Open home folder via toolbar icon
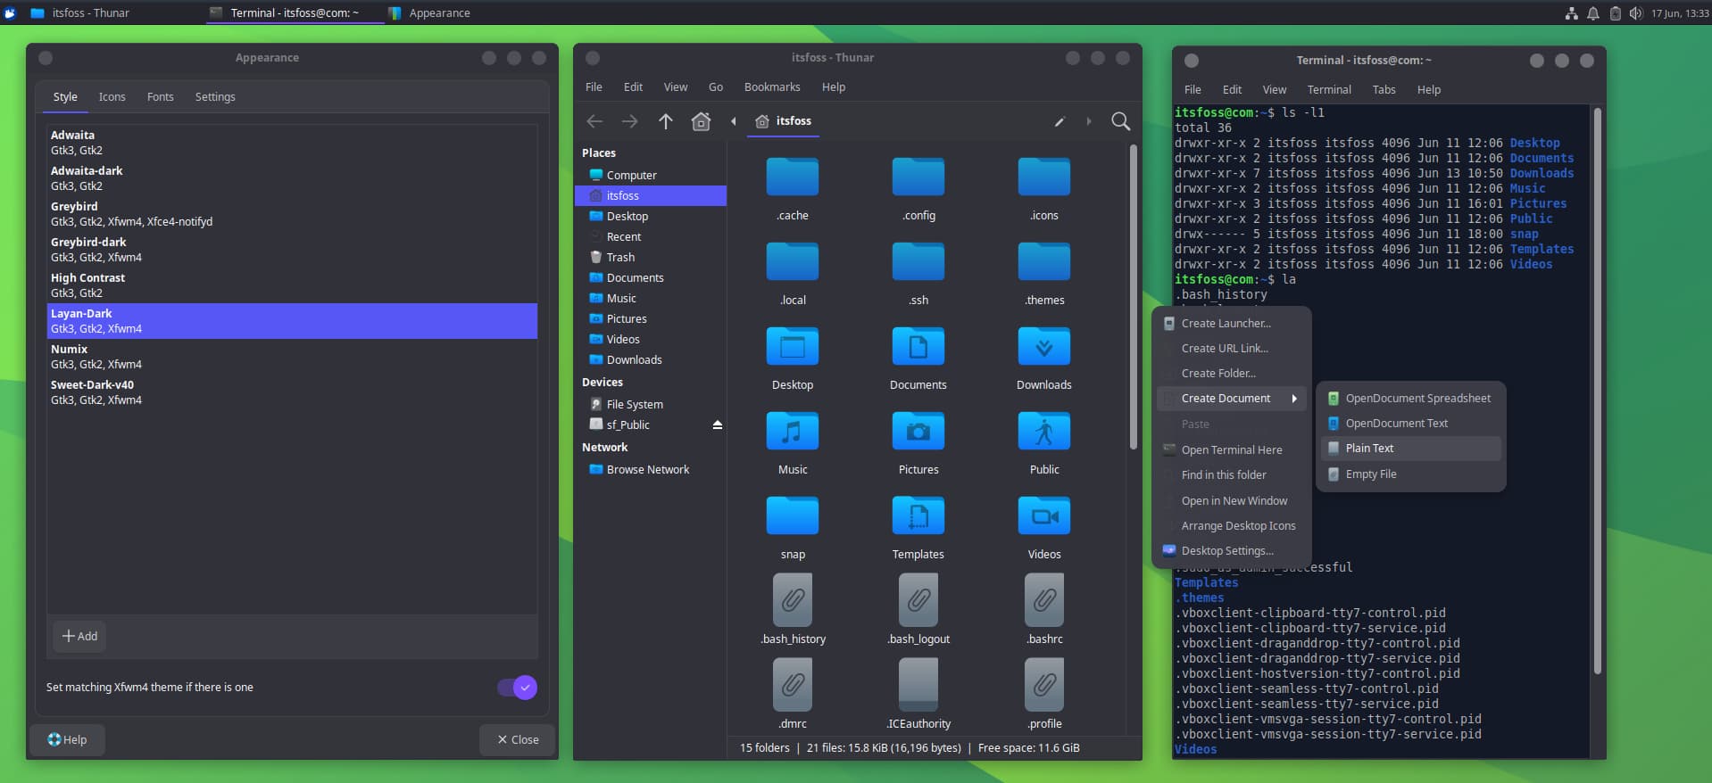The width and height of the screenshot is (1712, 783). (702, 121)
